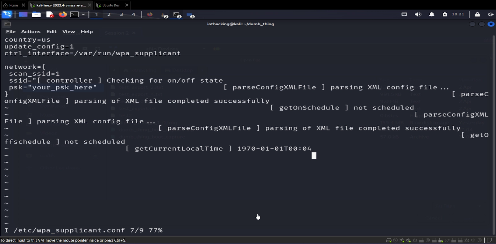Click the terminal title iothacking@kali

[241, 24]
